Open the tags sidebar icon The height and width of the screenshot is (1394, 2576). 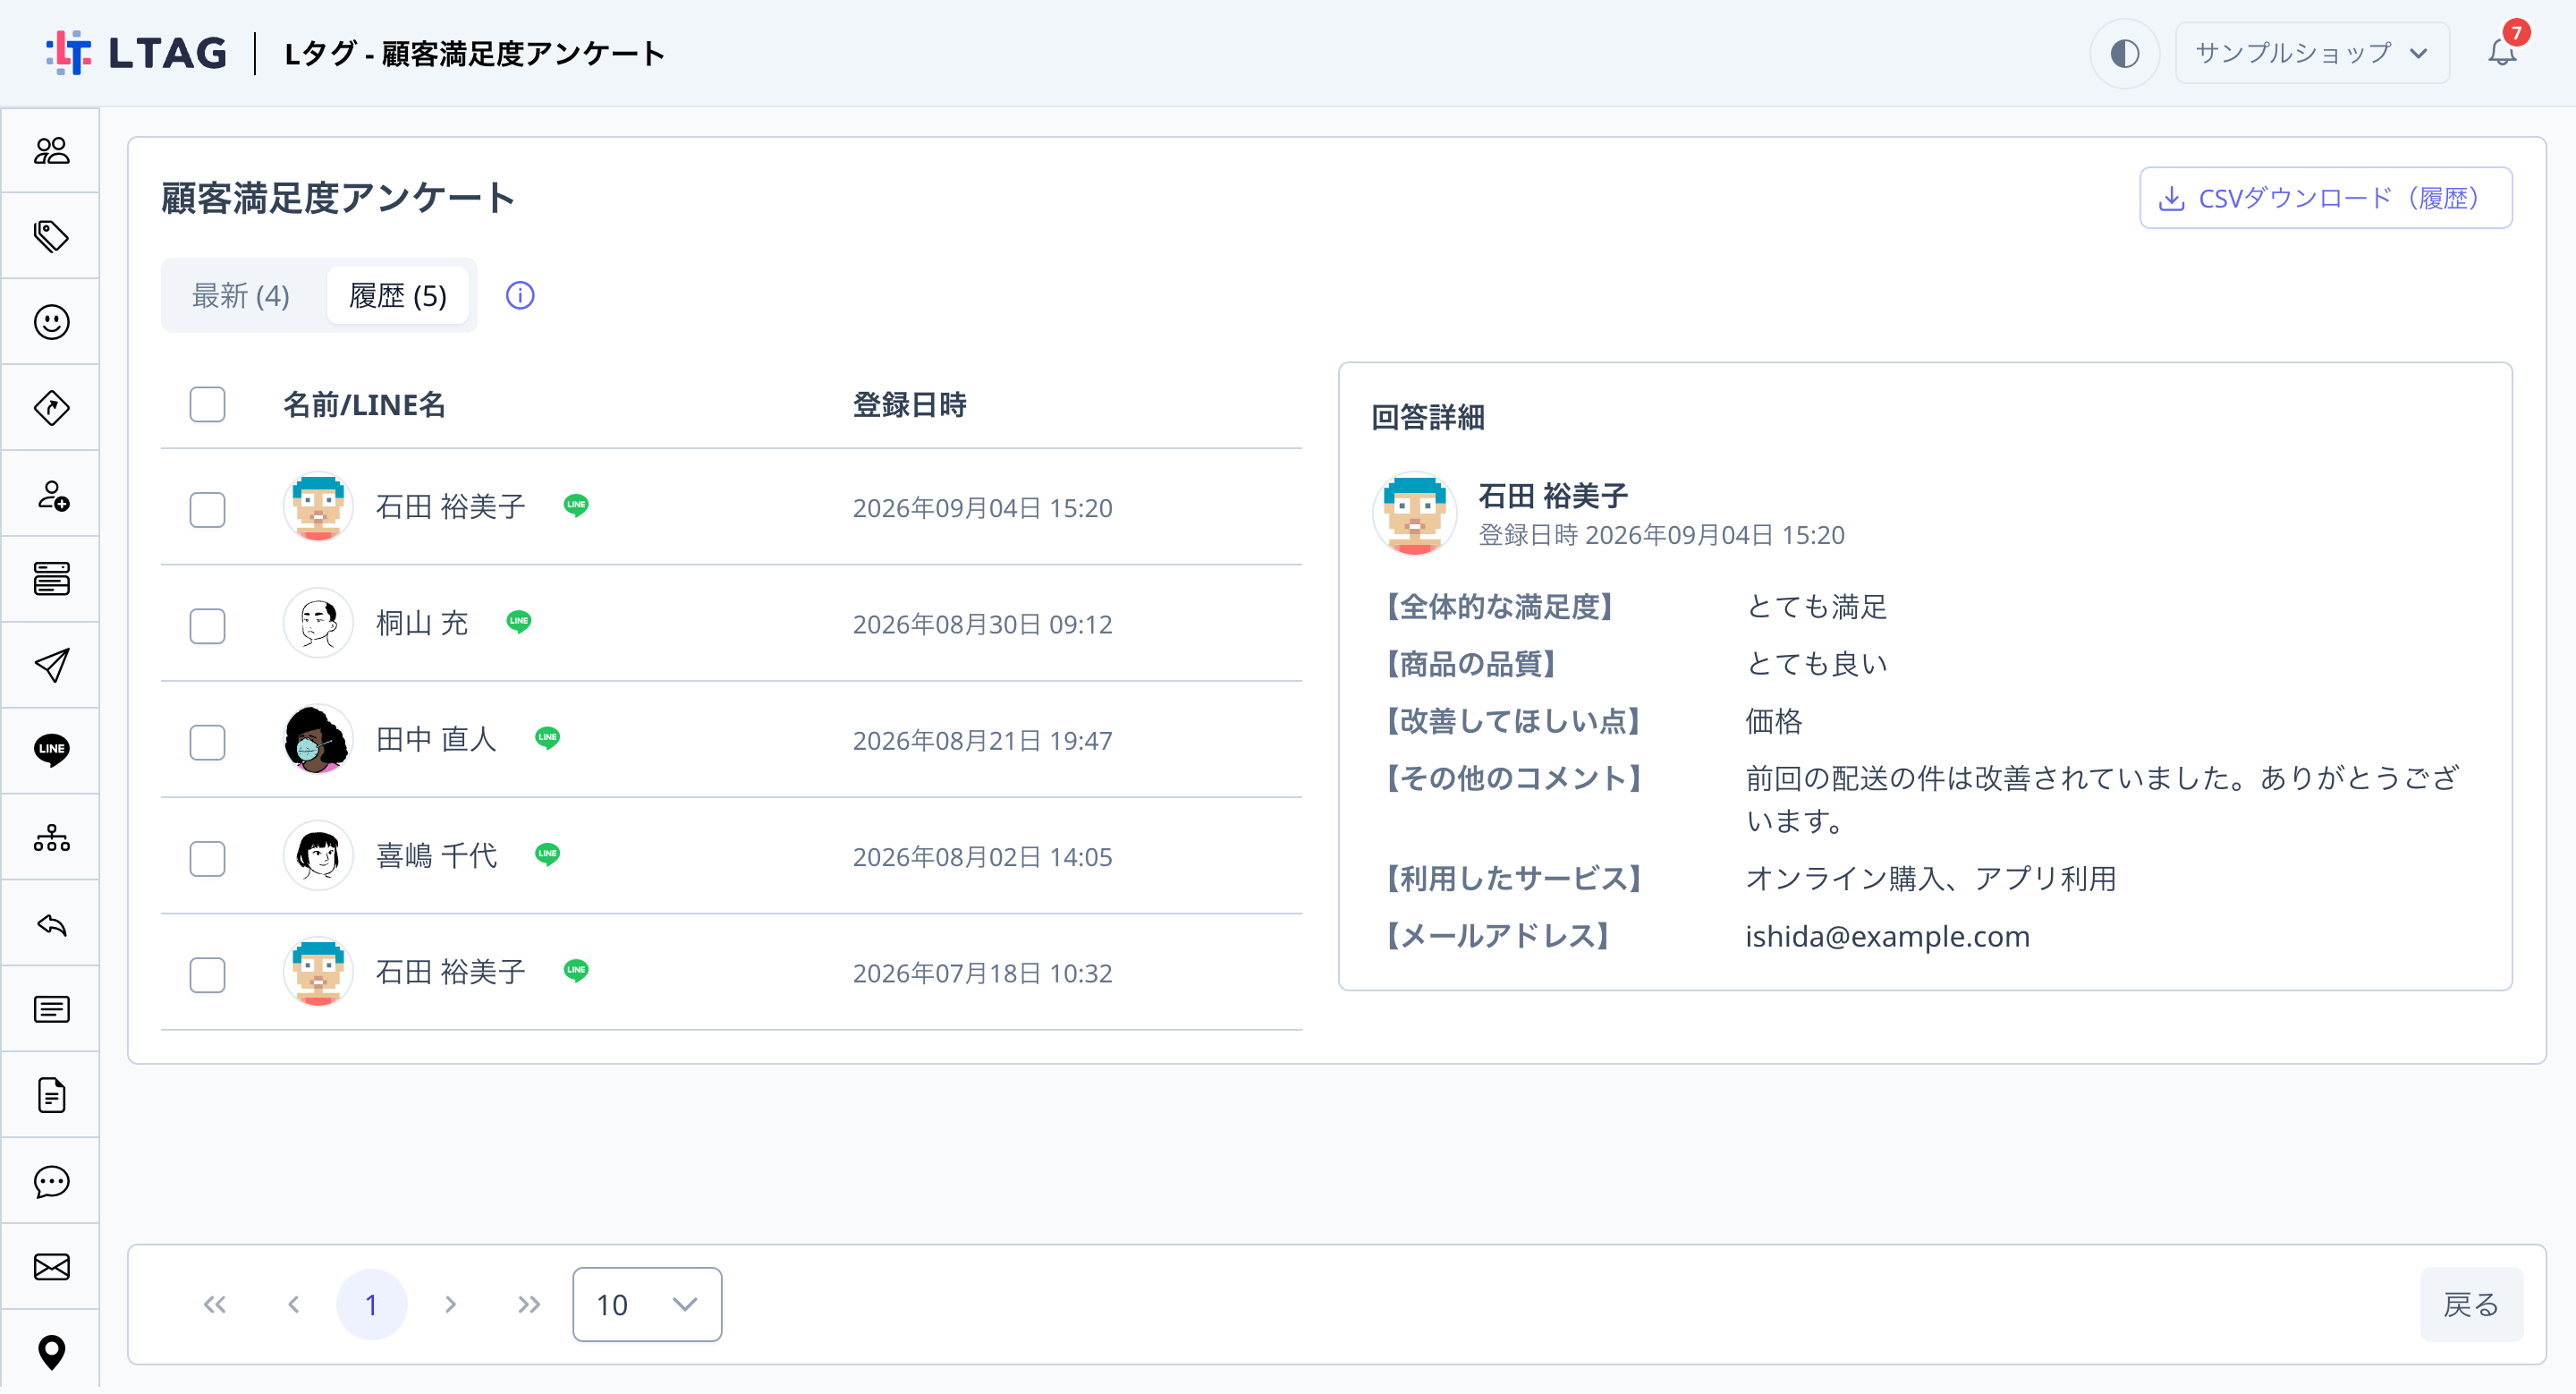tap(51, 237)
